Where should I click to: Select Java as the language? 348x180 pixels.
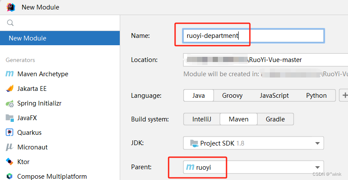[x=198, y=95]
